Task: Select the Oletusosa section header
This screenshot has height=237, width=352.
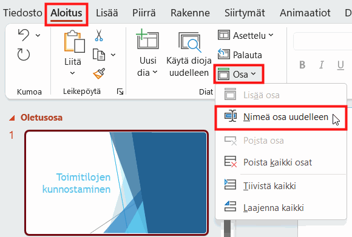Action: pyautogui.click(x=41, y=118)
